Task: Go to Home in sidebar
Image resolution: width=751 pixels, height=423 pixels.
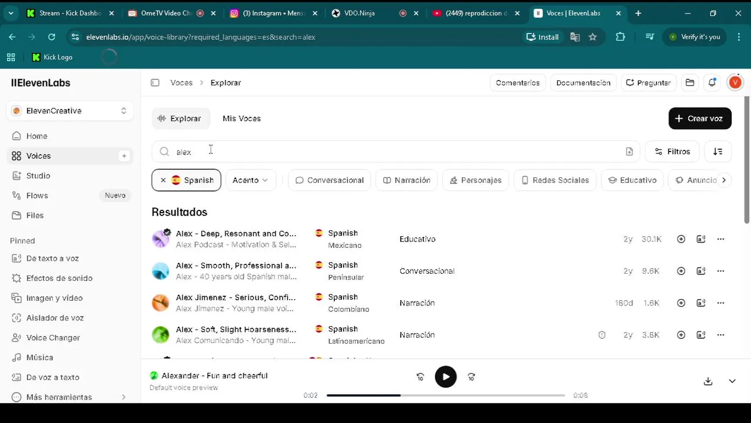Action: 70,136
